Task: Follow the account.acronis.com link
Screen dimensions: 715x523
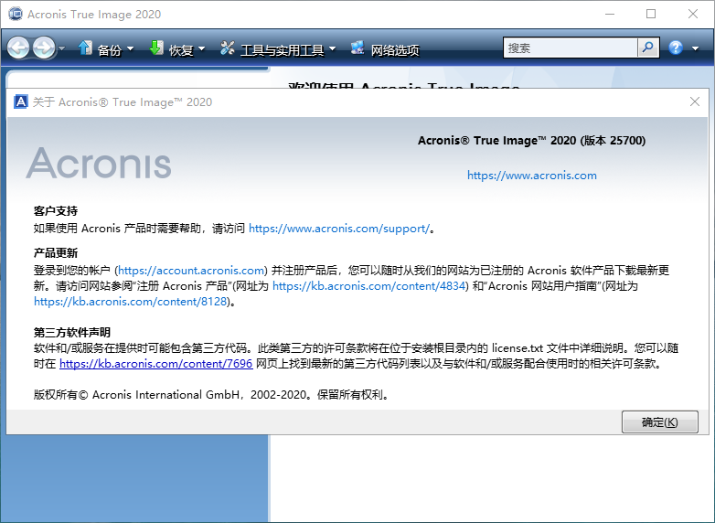Action: (192, 271)
